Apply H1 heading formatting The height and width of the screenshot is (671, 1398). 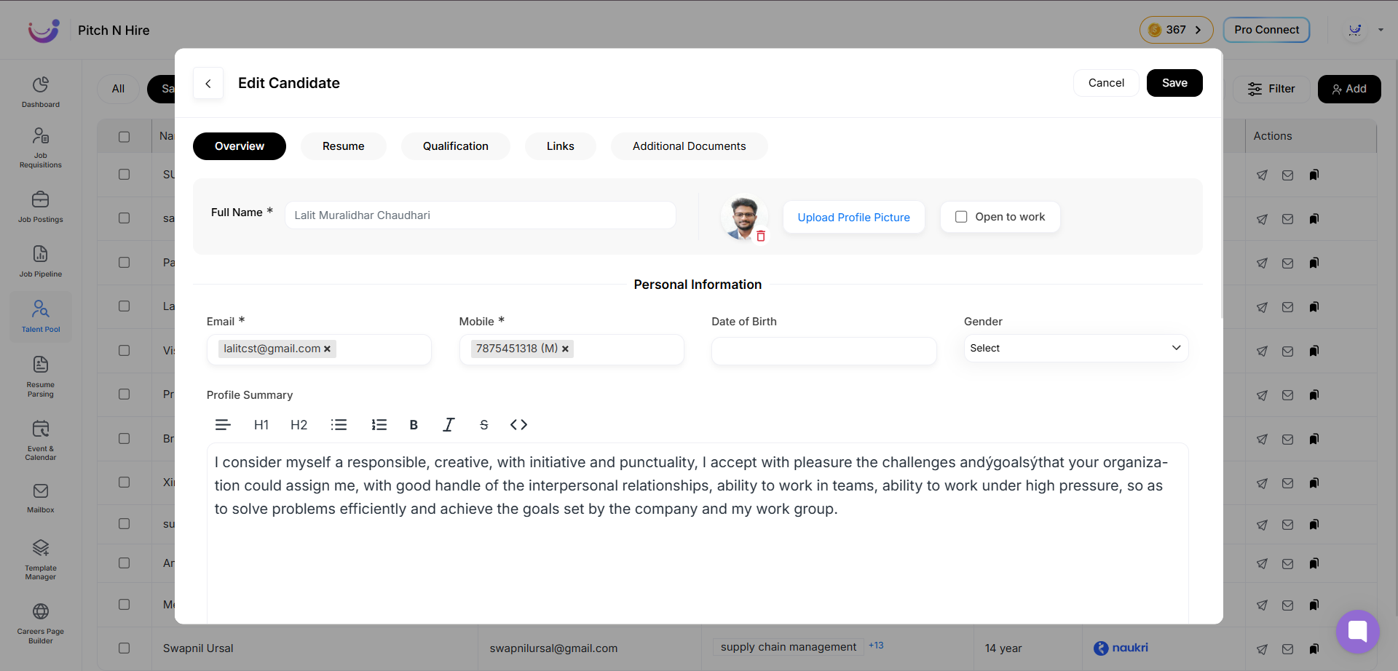click(x=261, y=425)
